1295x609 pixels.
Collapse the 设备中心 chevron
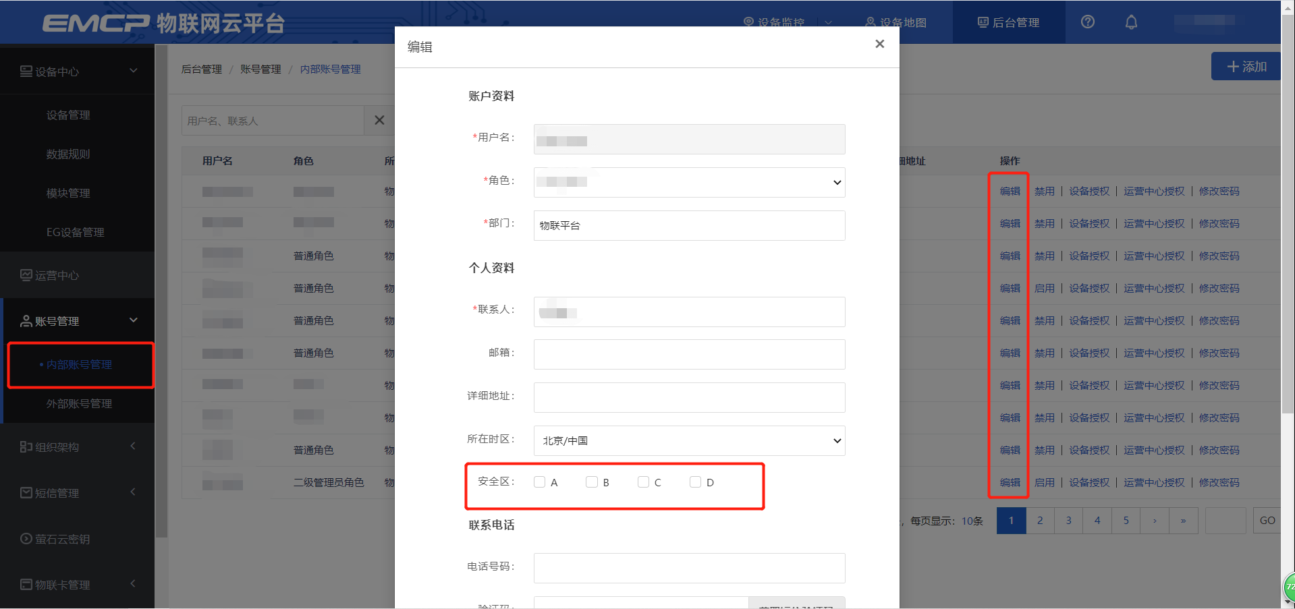click(133, 71)
